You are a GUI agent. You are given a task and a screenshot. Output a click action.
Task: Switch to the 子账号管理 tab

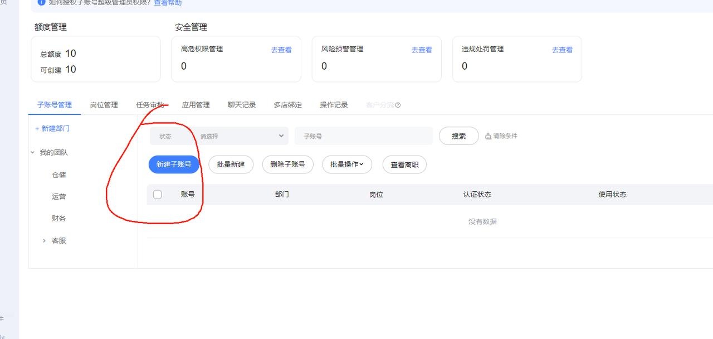(55, 105)
